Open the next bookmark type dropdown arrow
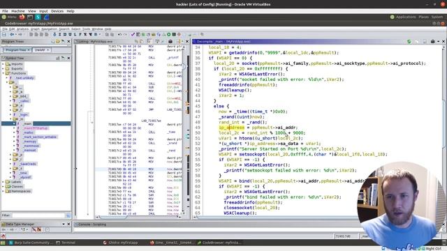This screenshot has height=251, width=447. tap(100, 34)
